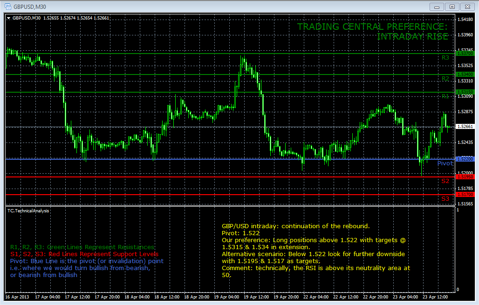Click the R3 resistance label
This screenshot has width=479, height=305.
(445, 58)
